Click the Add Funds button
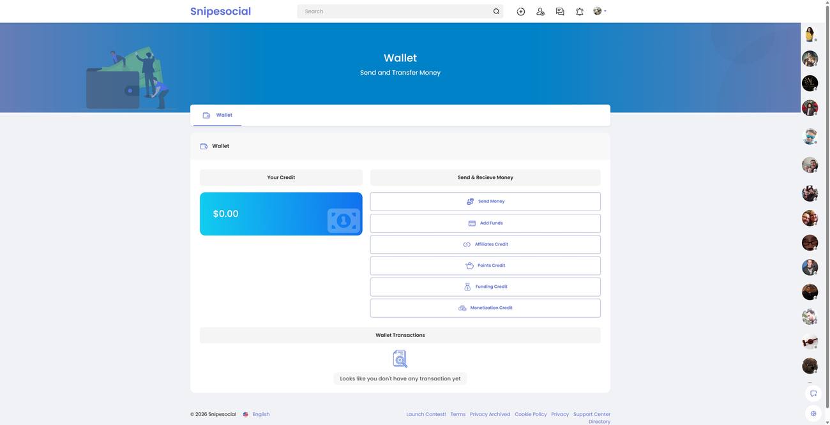This screenshot has width=830, height=425. coord(485,223)
